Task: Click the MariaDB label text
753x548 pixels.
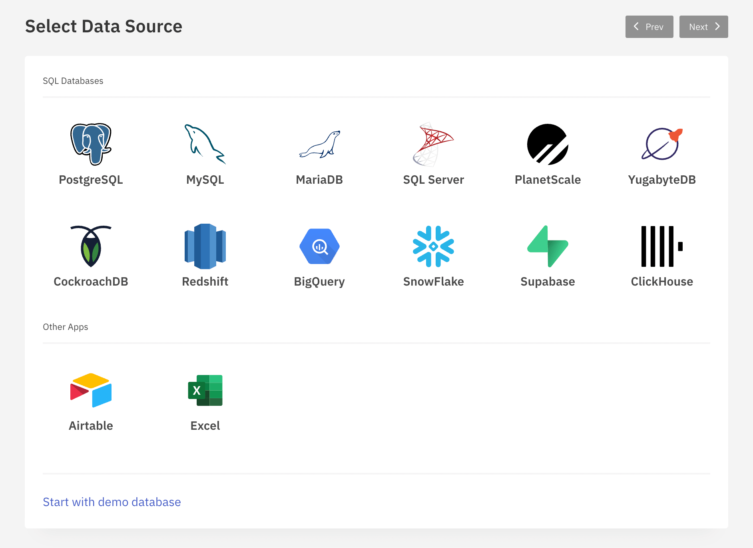Action: coord(319,180)
